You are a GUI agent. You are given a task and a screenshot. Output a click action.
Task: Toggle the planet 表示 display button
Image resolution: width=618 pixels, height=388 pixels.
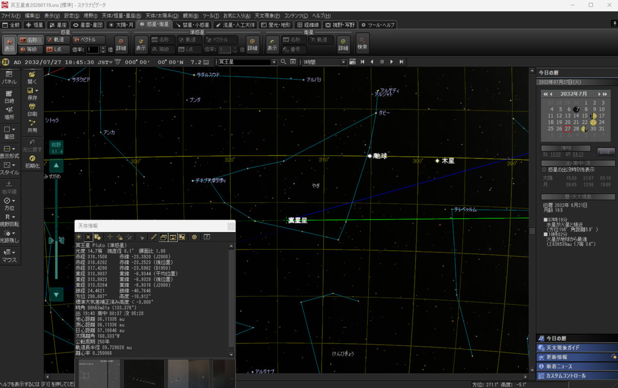click(10, 44)
